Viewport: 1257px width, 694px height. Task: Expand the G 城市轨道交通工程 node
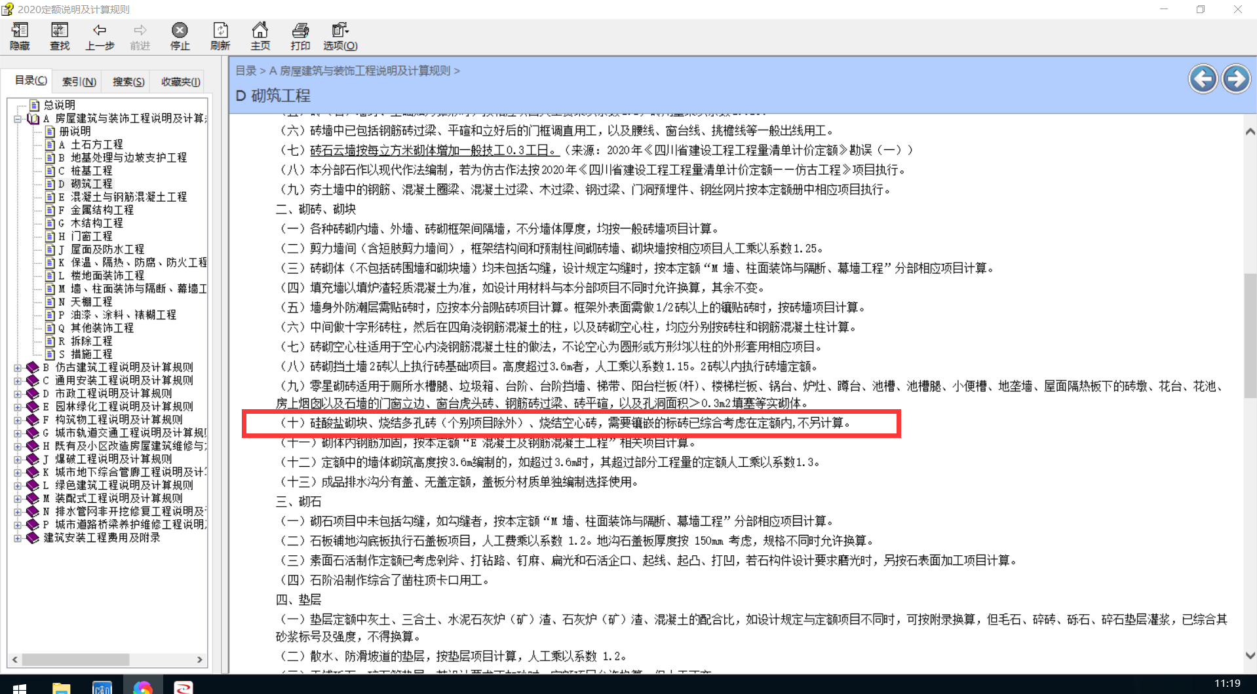pos(18,433)
